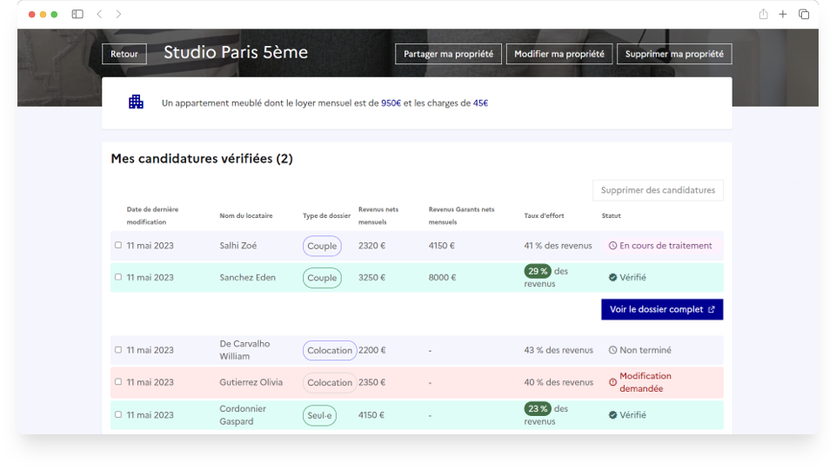The width and height of the screenshot is (836, 469).
Task: Open Modifier ma propriété
Action: 558,54
